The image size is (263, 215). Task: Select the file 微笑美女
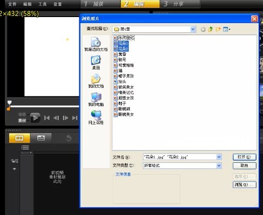(124, 87)
